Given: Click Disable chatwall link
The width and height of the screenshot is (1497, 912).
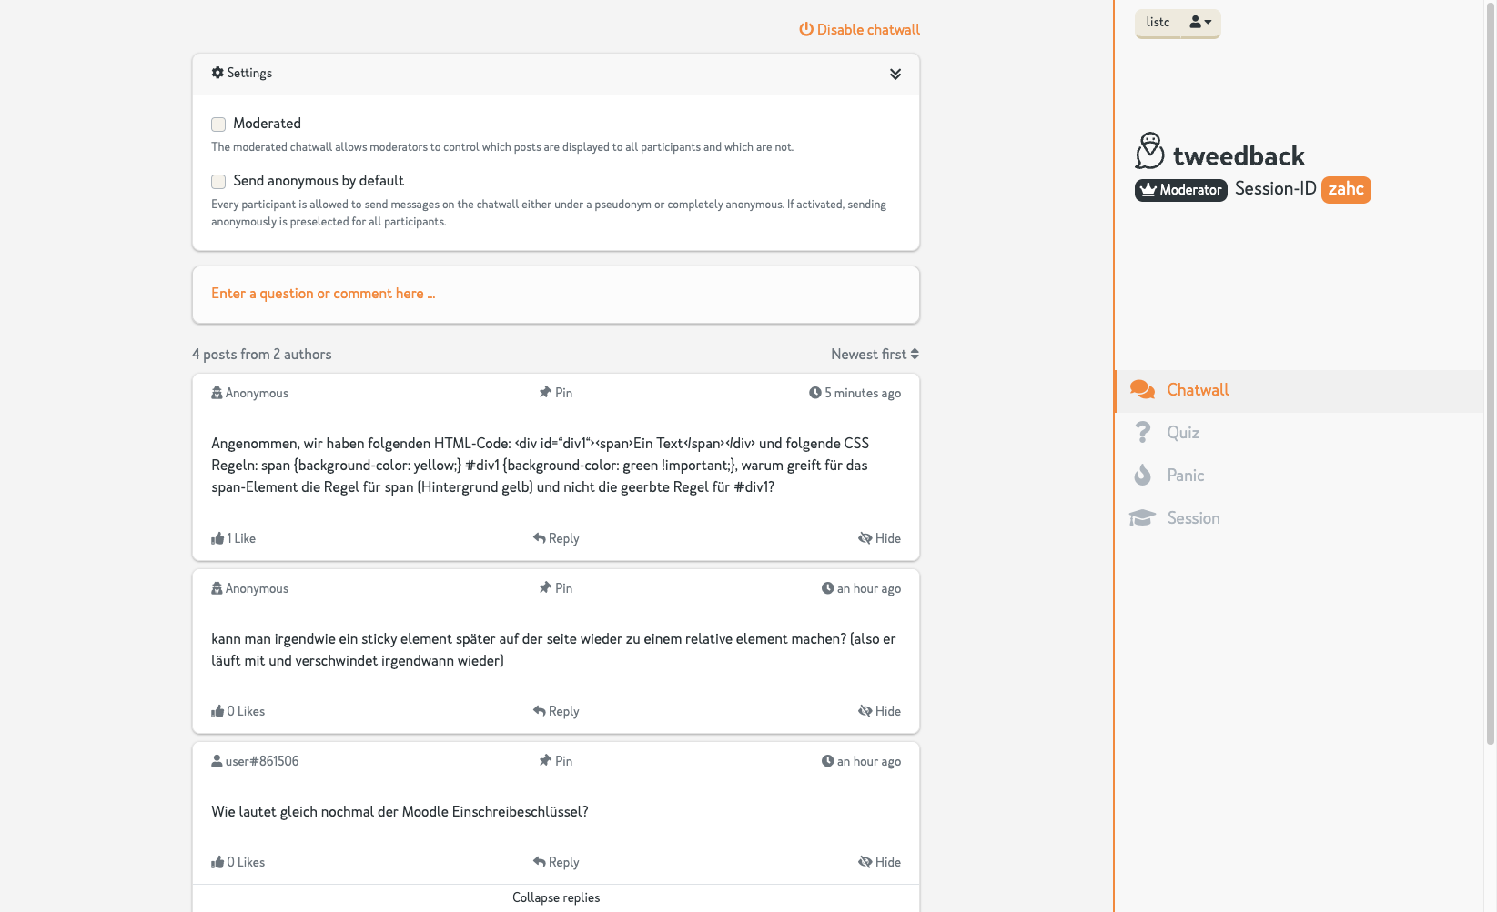Looking at the screenshot, I should coord(859,30).
